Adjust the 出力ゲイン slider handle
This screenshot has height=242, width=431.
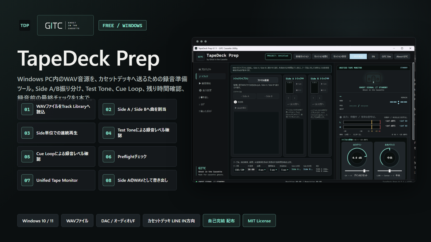point(364,171)
